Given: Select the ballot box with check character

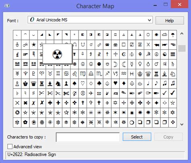Looking at the screenshot, I should [x=132, y=45].
